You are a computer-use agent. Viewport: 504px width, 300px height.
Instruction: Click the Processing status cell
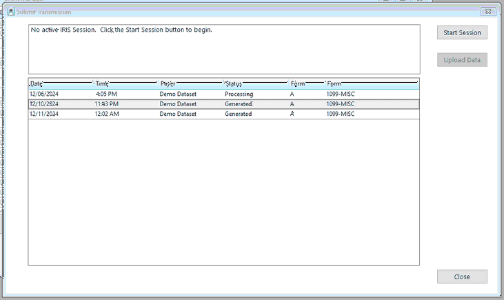(239, 94)
